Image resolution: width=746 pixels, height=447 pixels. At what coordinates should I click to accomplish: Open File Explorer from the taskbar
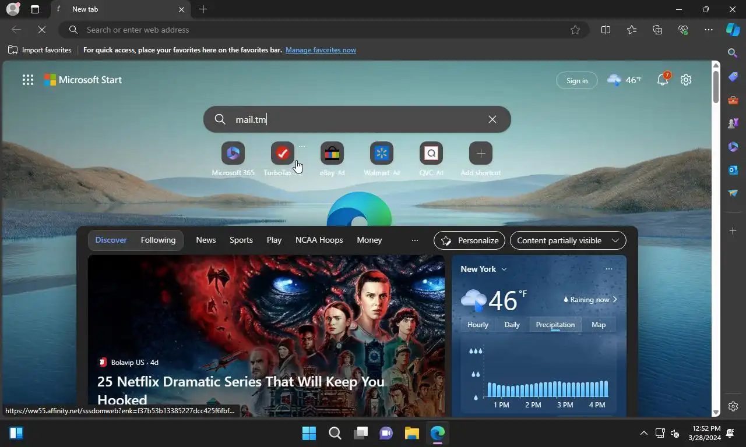pos(412,433)
